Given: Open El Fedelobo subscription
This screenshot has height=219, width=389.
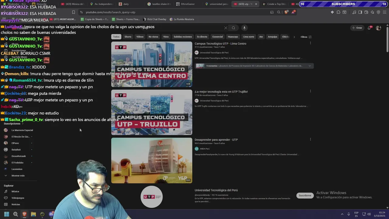Looking at the screenshot, I should [x=17, y=163].
